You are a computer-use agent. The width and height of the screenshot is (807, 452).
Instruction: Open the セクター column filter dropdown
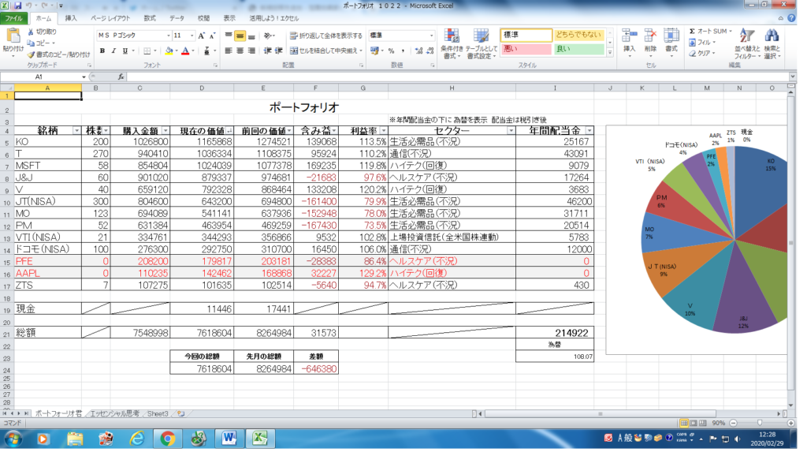coord(511,131)
